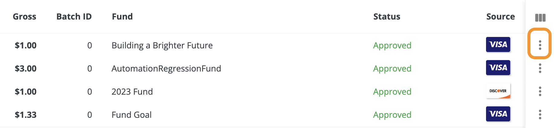
Task: Select the Fund Goal entry
Action: click(132, 115)
